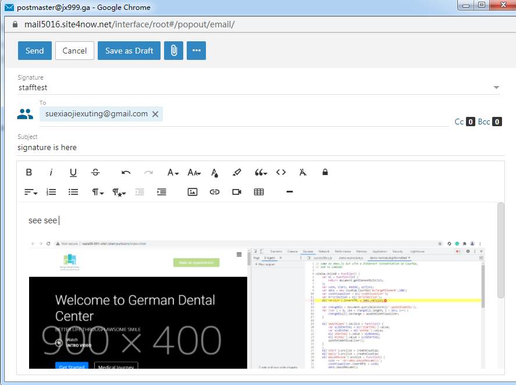This screenshot has height=385, width=516.
Task: Insert a video with the camera icon
Action: 237,192
